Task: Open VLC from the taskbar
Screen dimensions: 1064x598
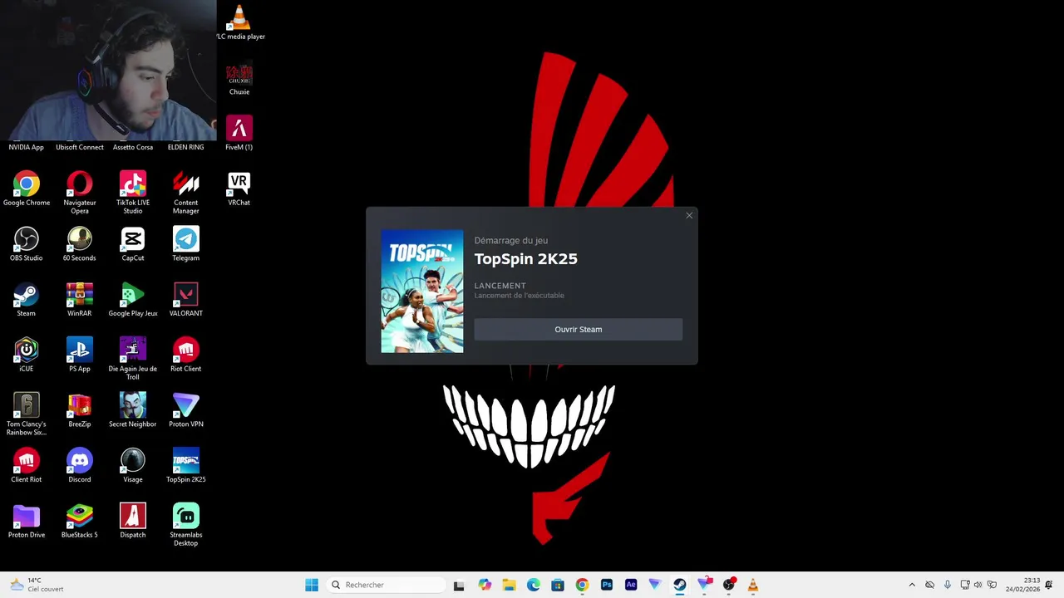Action: [753, 585]
